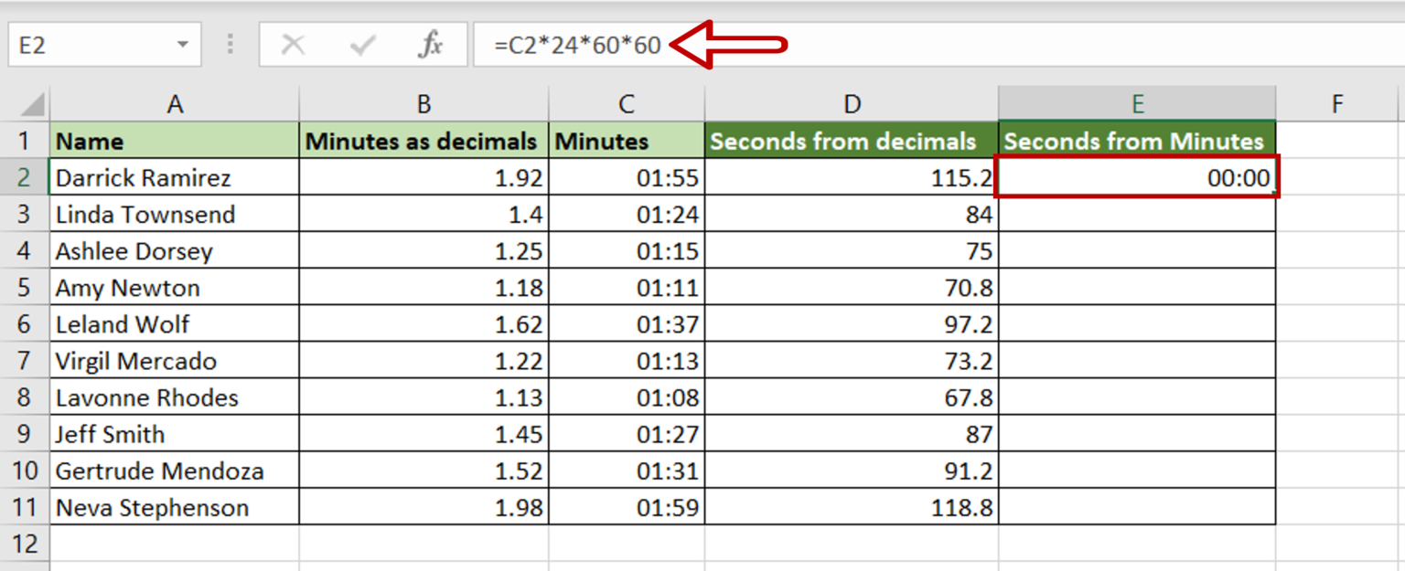Click the Enter check mark icon
This screenshot has width=1405, height=571.
point(362,44)
